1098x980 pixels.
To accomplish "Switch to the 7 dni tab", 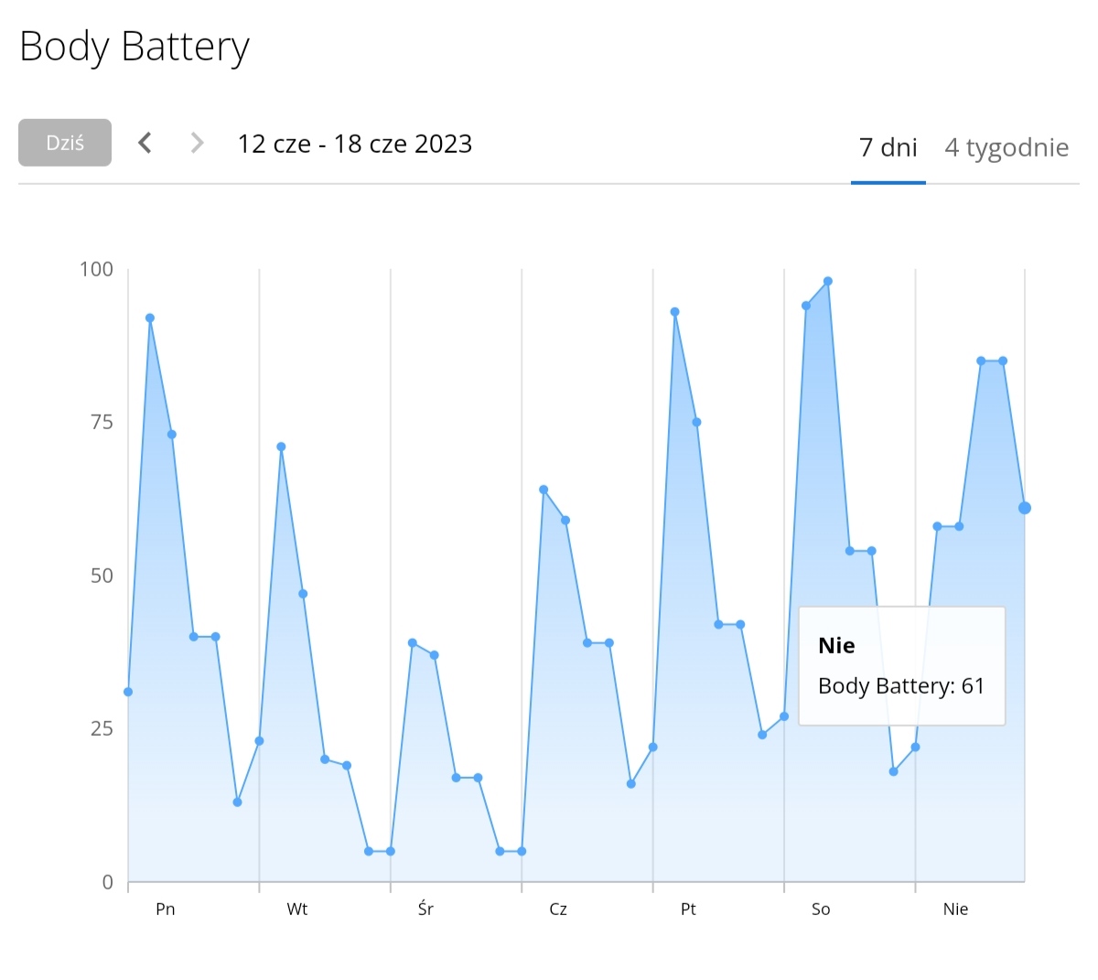I will [888, 147].
